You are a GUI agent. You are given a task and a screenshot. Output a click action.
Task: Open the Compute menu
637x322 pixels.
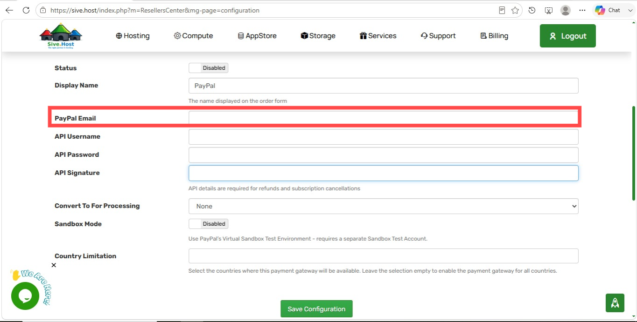(x=193, y=36)
